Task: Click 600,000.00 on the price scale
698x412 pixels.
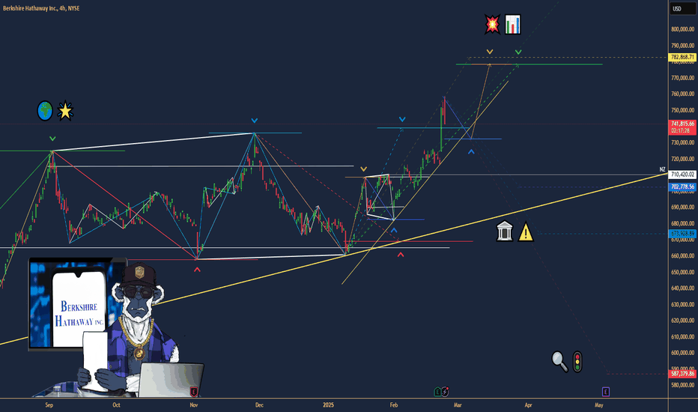Action: 682,353
